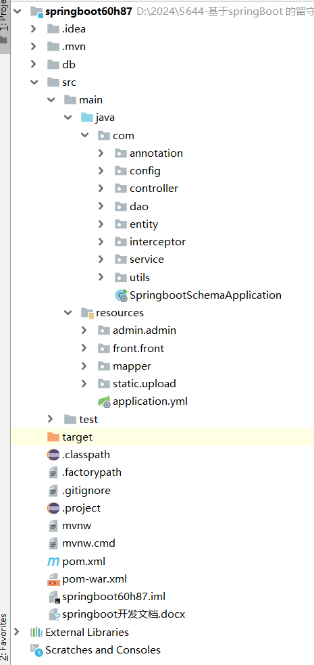The width and height of the screenshot is (314, 665).
Task: Select the 'static.upload' folder name
Action: pos(144,384)
